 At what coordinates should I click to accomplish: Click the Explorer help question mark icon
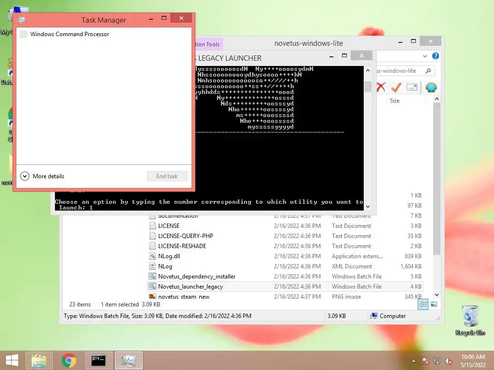436,56
